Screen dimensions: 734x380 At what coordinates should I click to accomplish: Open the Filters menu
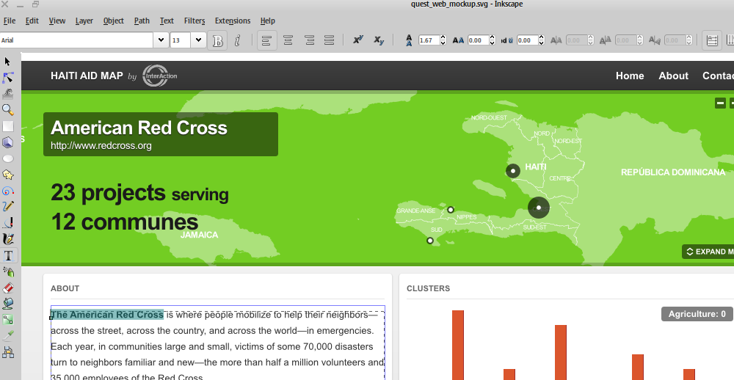click(x=195, y=21)
